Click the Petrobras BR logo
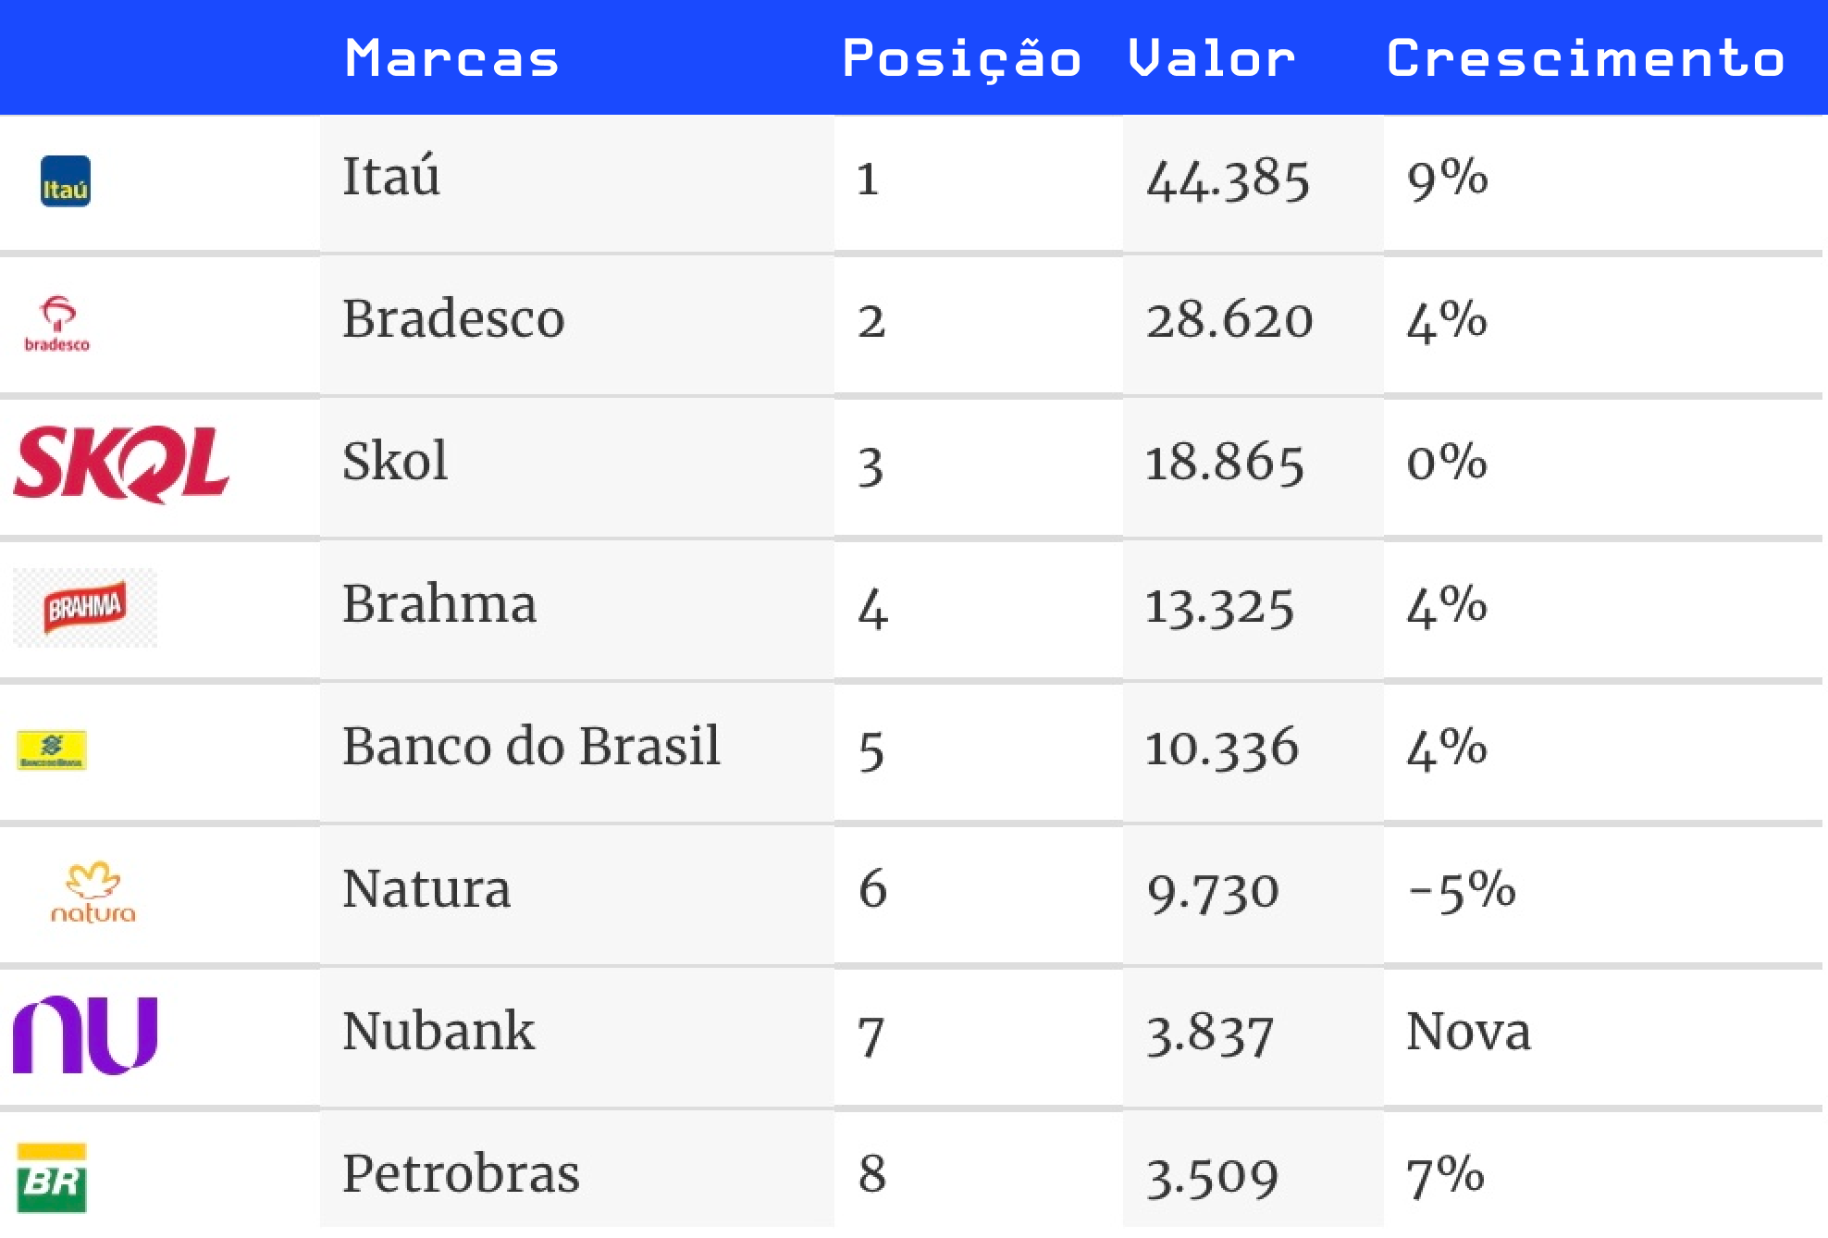1828x1238 pixels. coord(52,1178)
